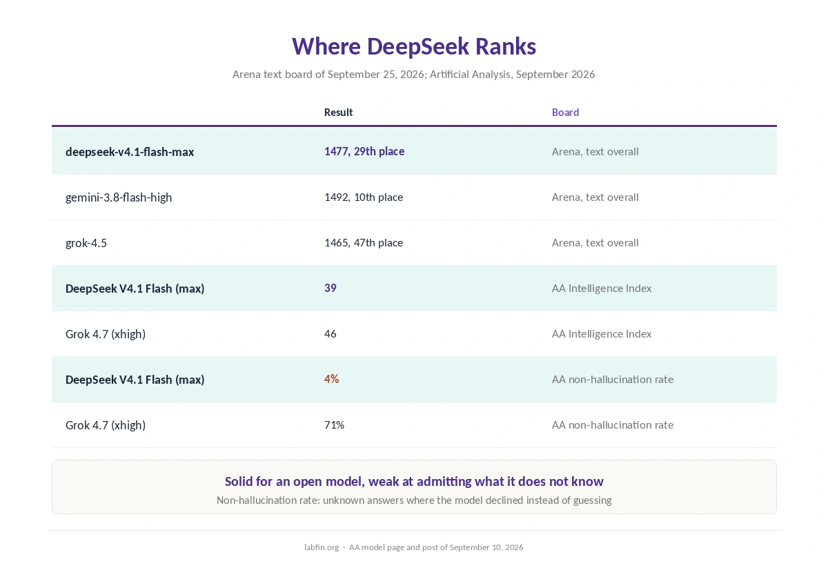Click the "1492, 10th place" value

coord(364,197)
